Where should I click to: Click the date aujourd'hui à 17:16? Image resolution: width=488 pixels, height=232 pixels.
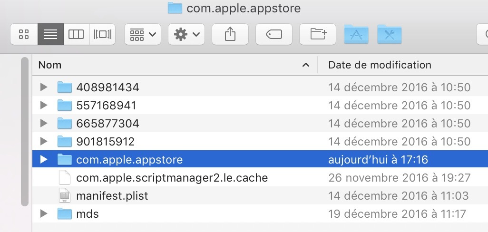coord(378,160)
